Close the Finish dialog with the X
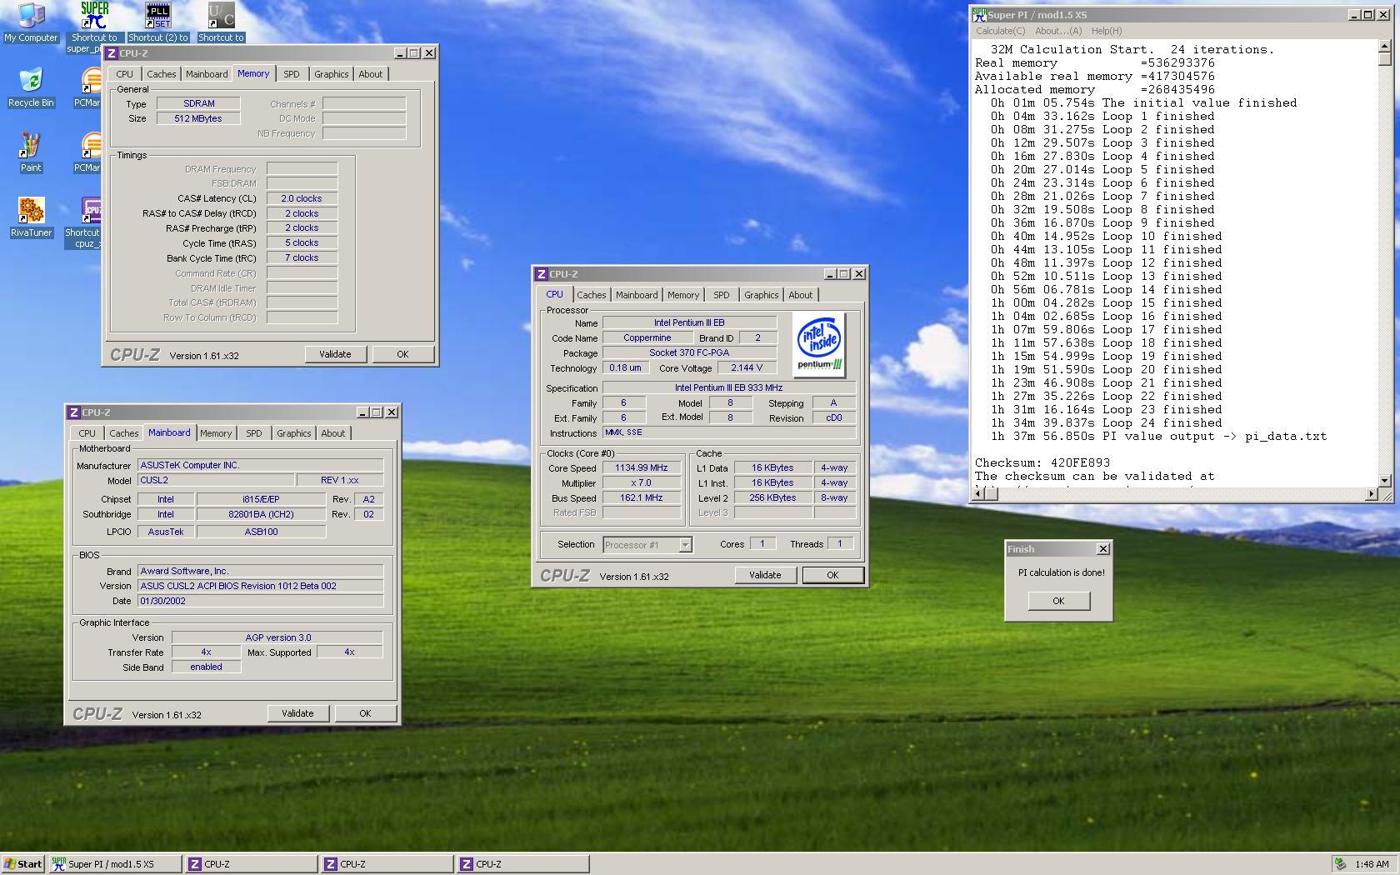 click(x=1103, y=549)
